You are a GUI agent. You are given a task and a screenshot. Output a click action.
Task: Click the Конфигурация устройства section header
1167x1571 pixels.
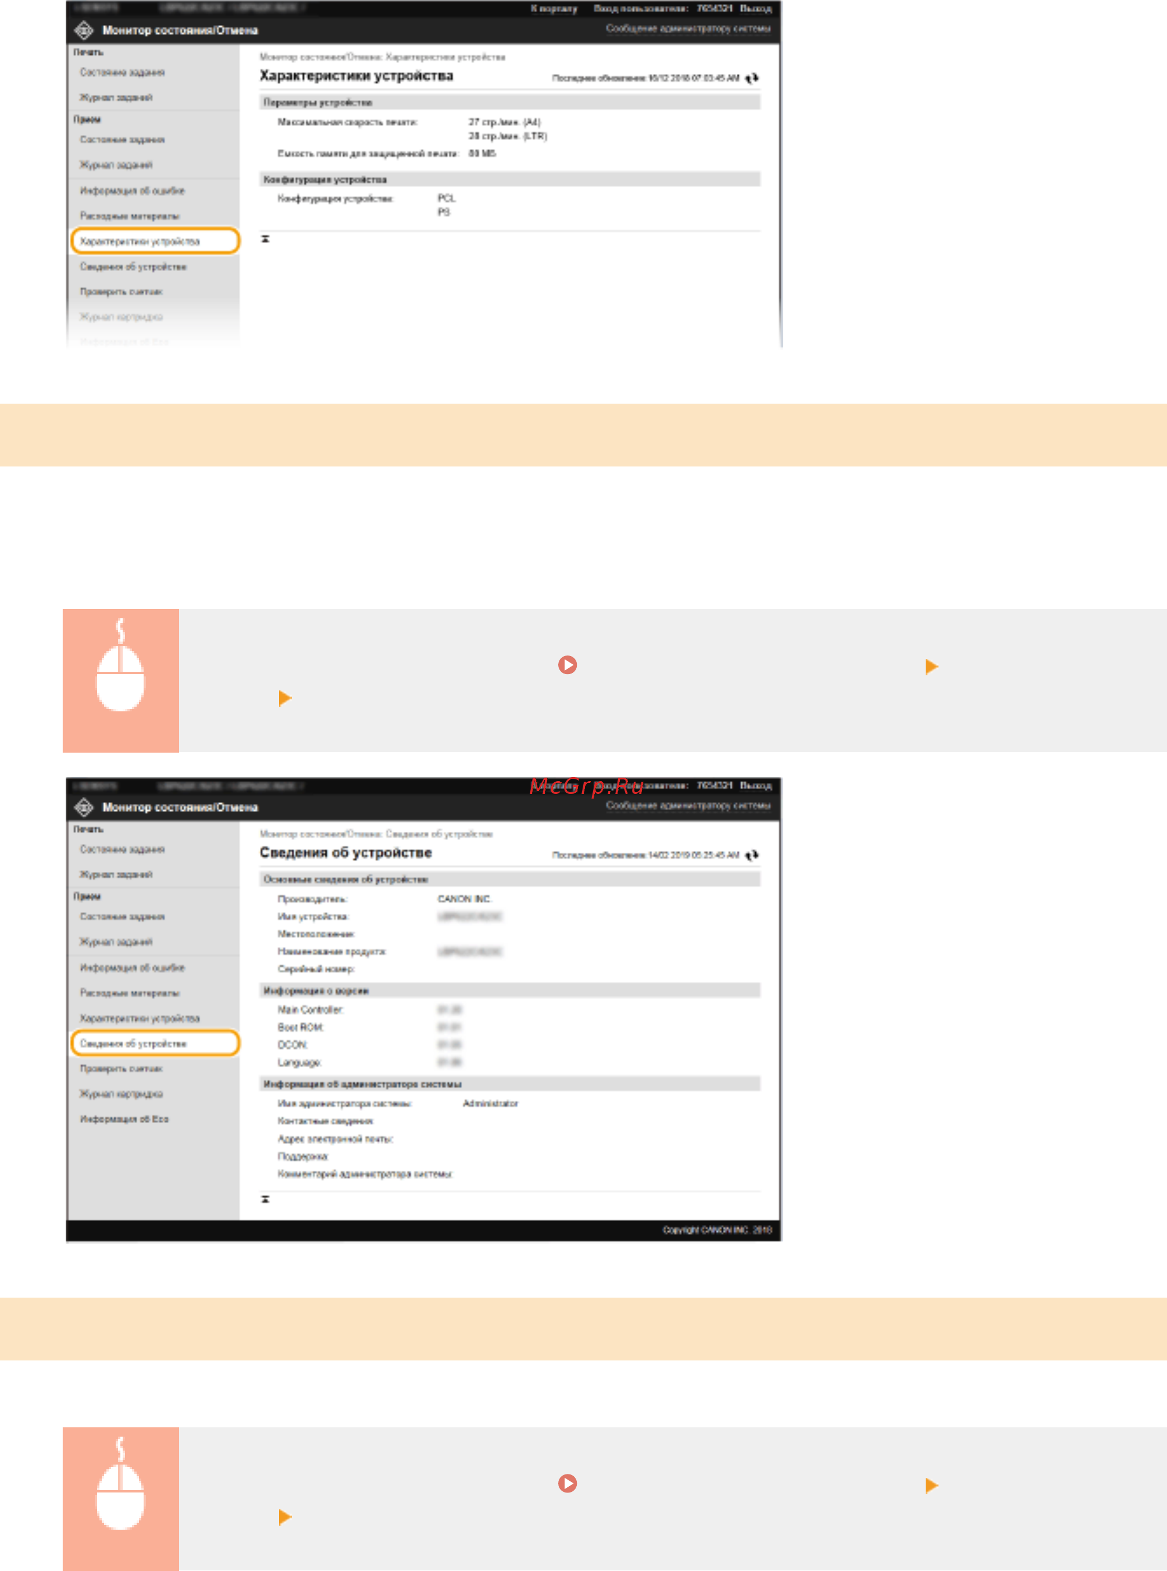point(509,180)
